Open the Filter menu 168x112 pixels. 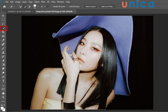[x=43, y=2]
